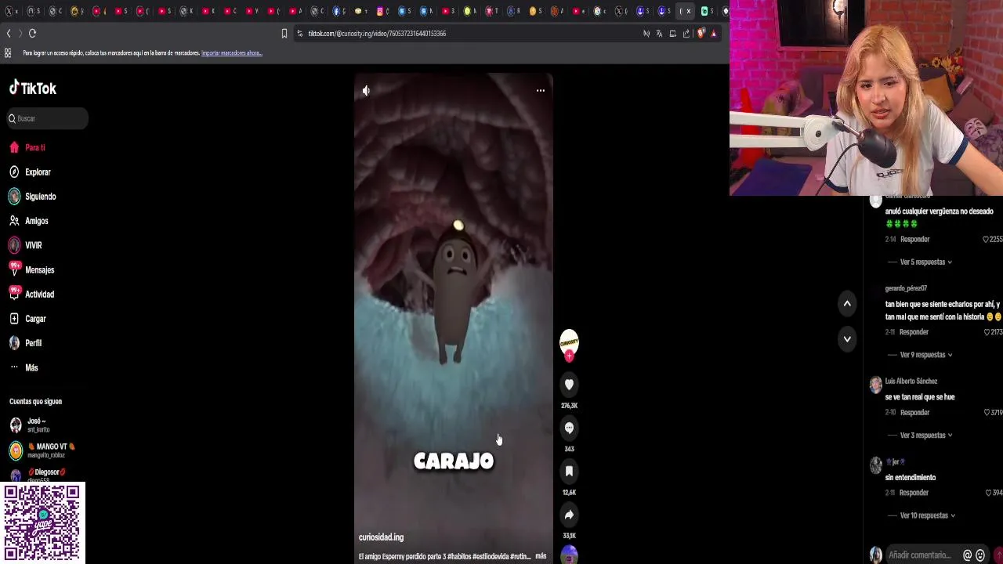The height and width of the screenshot is (564, 1003).
Task: Go to Explorar in sidebar
Action: (38, 172)
